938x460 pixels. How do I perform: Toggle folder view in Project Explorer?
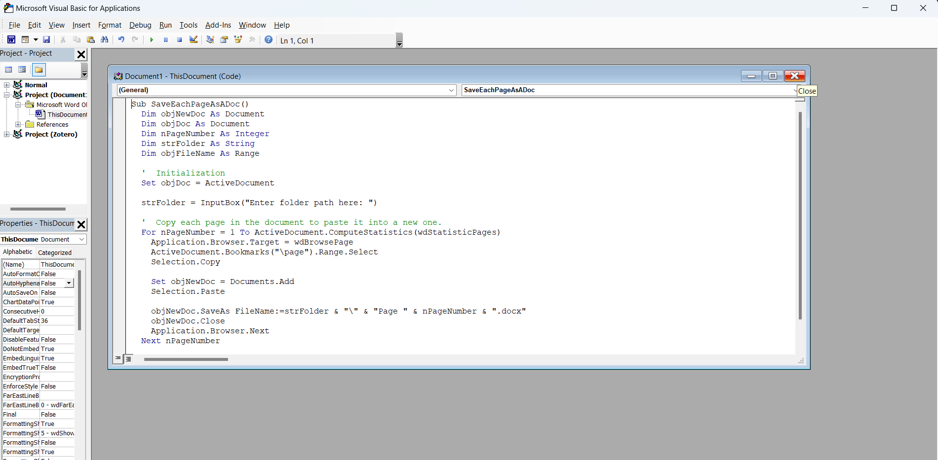coord(39,70)
